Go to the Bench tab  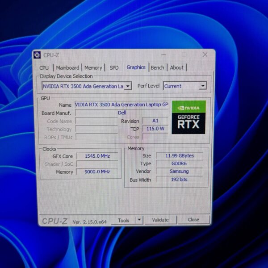(157, 67)
